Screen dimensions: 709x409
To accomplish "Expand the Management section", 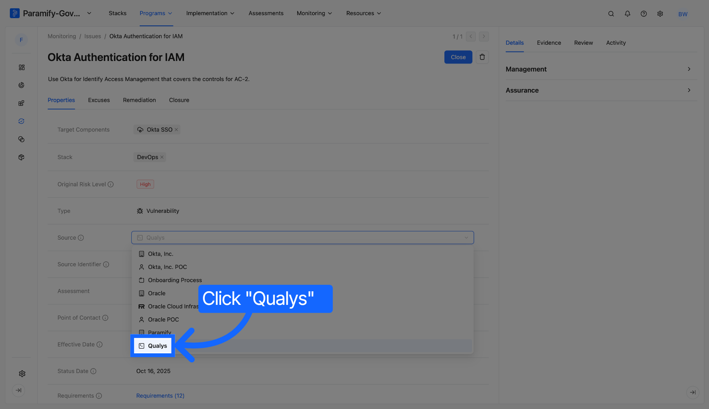I will pos(601,69).
